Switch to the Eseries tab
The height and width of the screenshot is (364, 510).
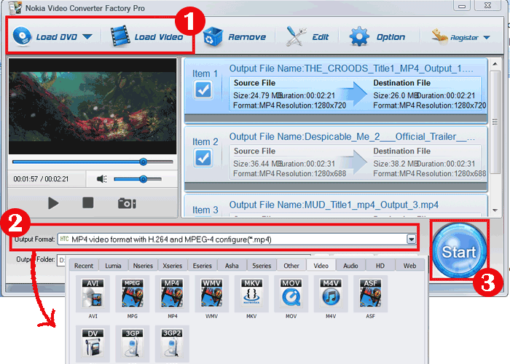click(x=203, y=266)
